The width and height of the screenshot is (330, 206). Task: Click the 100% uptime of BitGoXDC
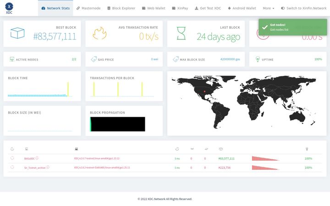tap(308, 159)
